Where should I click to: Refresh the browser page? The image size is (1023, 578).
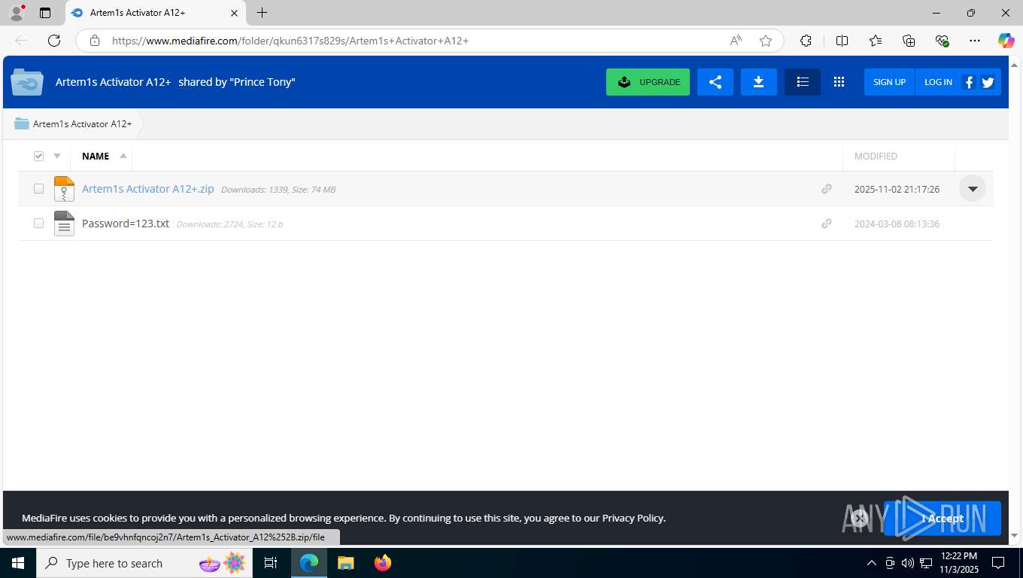pyautogui.click(x=54, y=41)
